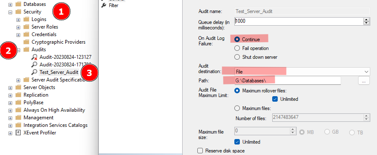The width and height of the screenshot is (377, 155).
Task: Increase the Queue delay value
Action: click(366, 19)
